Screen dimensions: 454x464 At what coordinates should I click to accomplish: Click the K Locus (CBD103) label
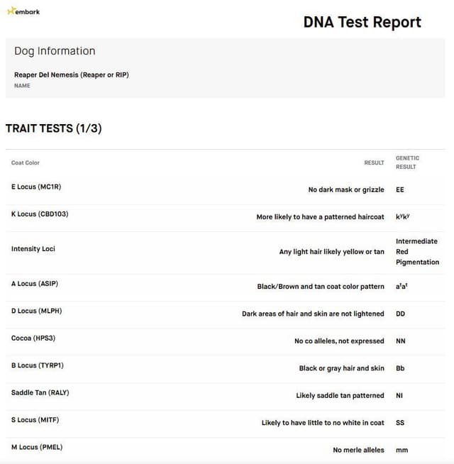tap(40, 214)
